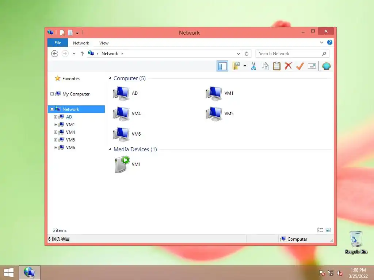Image resolution: width=374 pixels, height=280 pixels.
Task: Collapse the Media Devices (1) group
Action: coord(110,149)
